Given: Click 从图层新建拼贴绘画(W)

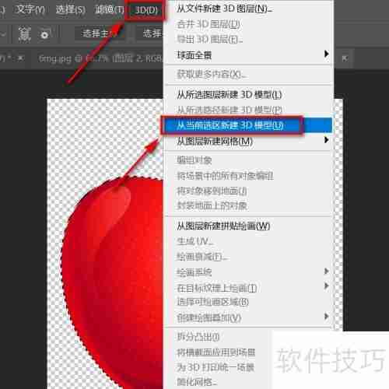Looking at the screenshot, I should [248, 226].
